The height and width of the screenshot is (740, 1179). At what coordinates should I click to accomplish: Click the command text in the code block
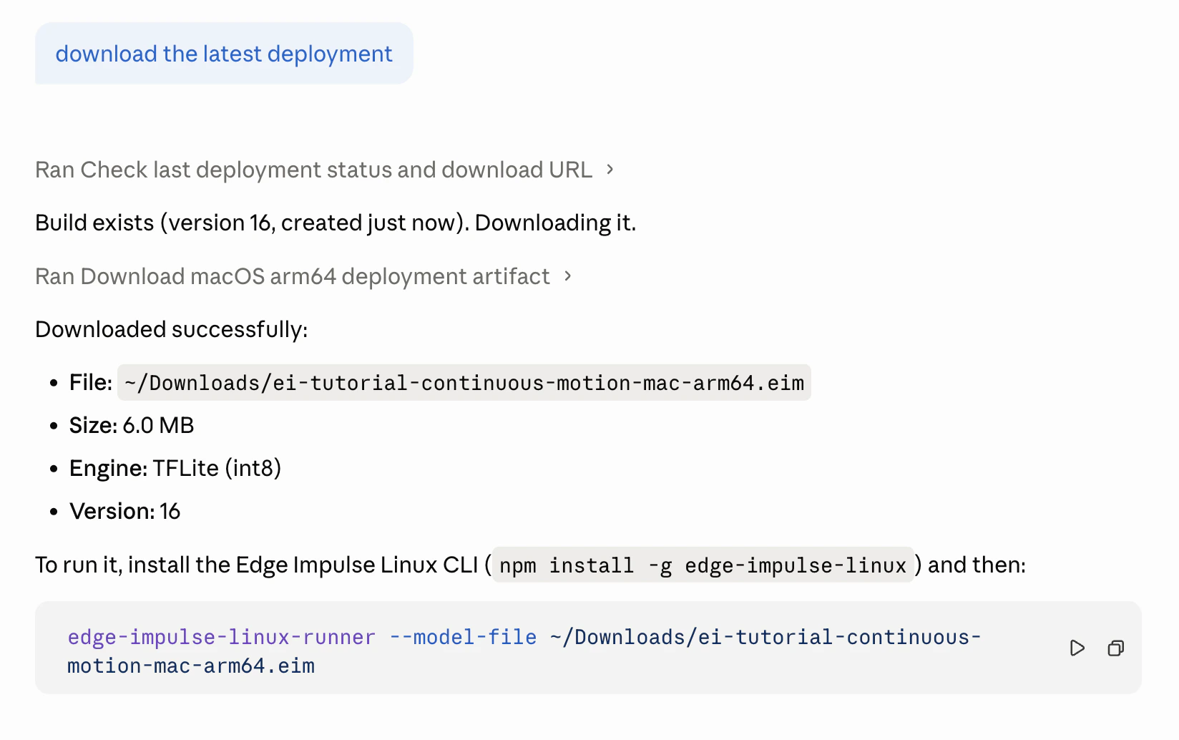[x=524, y=651]
